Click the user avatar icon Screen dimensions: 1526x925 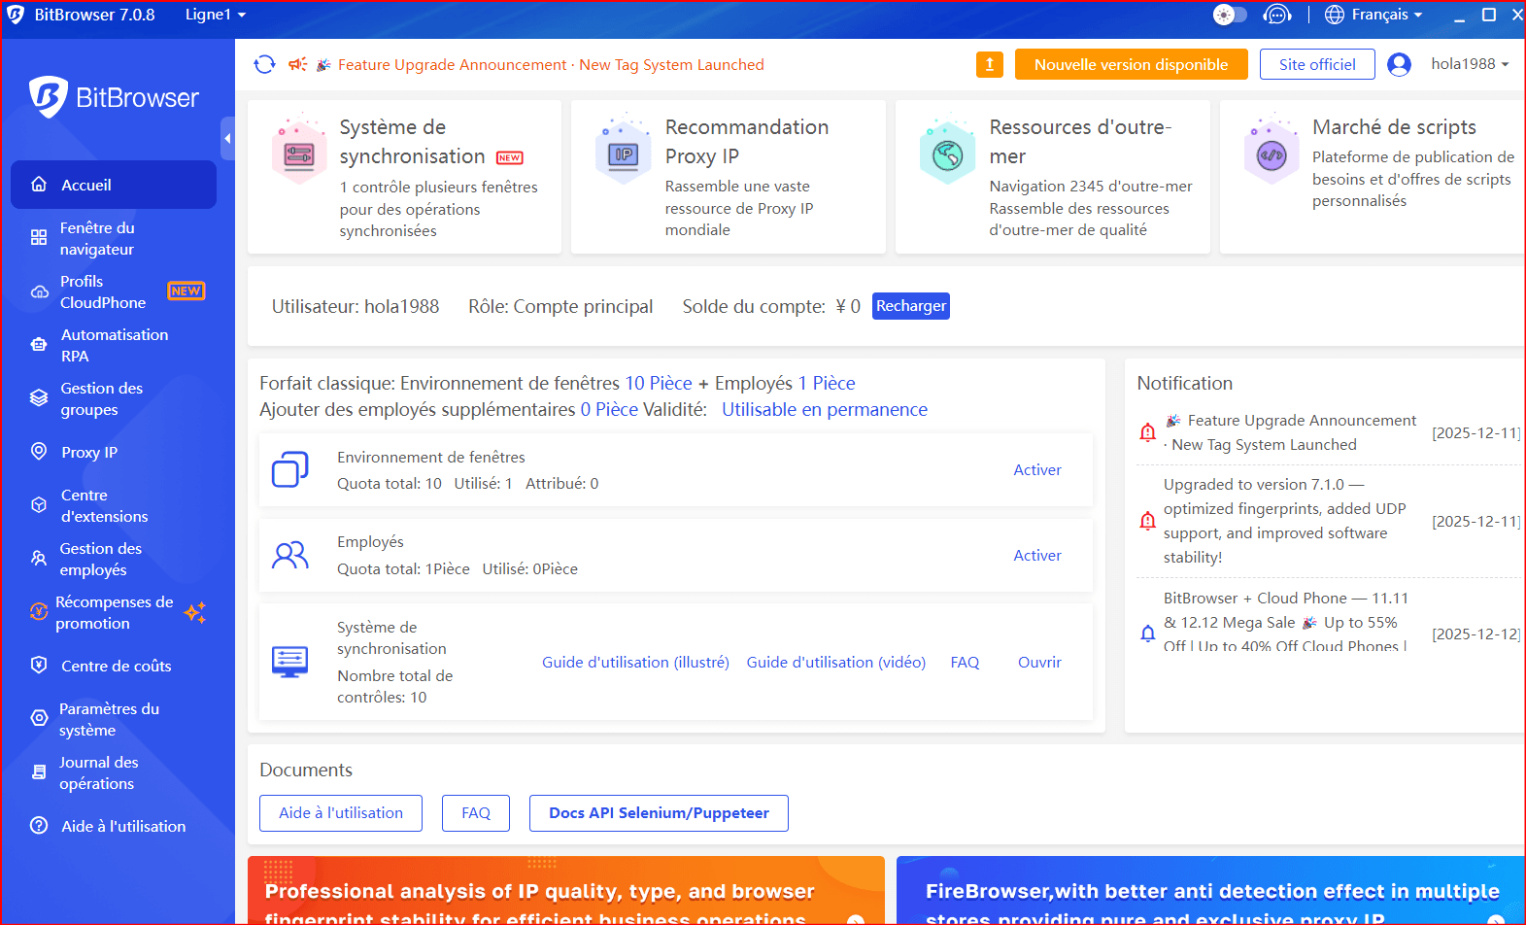(x=1399, y=64)
